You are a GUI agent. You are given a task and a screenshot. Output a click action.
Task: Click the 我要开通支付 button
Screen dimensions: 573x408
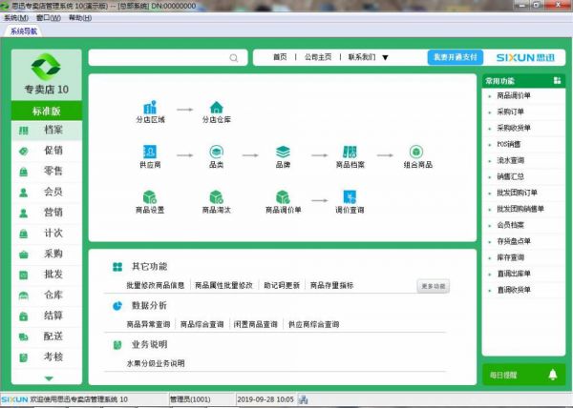[x=456, y=57]
